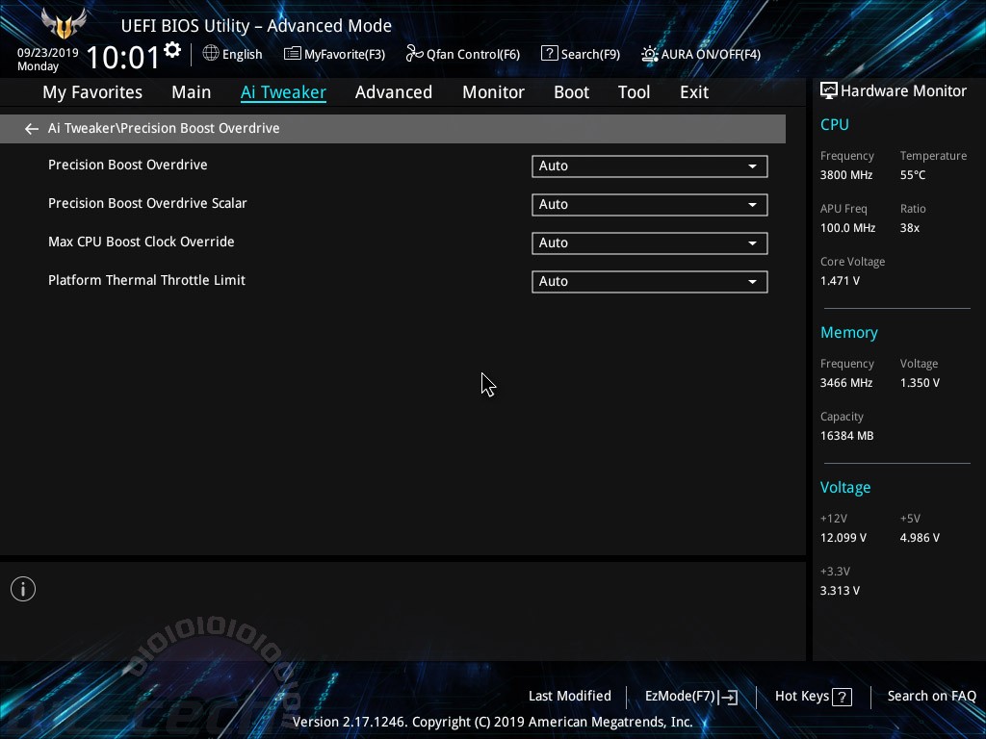Click Last Modified
986x739 pixels.
point(570,696)
